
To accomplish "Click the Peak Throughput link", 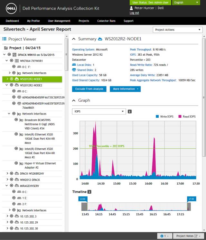I will [x=141, y=50].
